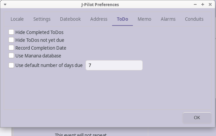Select the Address tab
216x136 pixels.
[x=99, y=19]
